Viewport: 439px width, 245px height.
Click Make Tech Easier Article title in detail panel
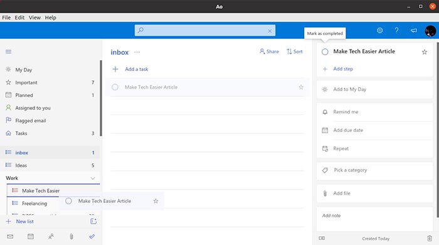click(364, 52)
